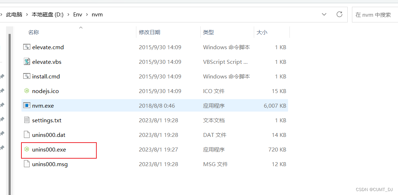398x195 pixels.
Task: Navigate to Env breadcrumb folder
Action: click(x=78, y=15)
